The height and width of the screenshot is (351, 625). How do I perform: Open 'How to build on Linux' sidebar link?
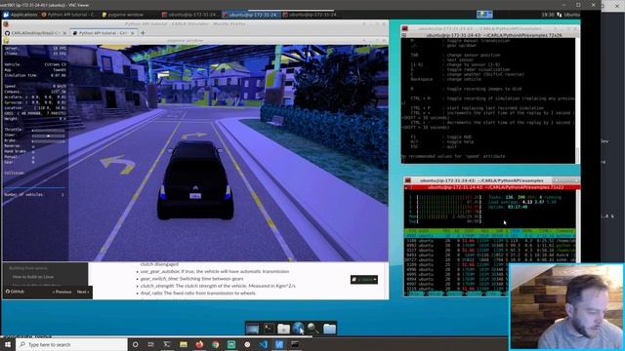pyautogui.click(x=32, y=277)
